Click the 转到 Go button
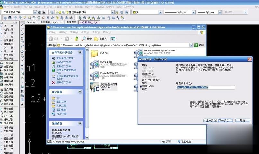The width and height of the screenshot is (259, 154). (x=199, y=45)
